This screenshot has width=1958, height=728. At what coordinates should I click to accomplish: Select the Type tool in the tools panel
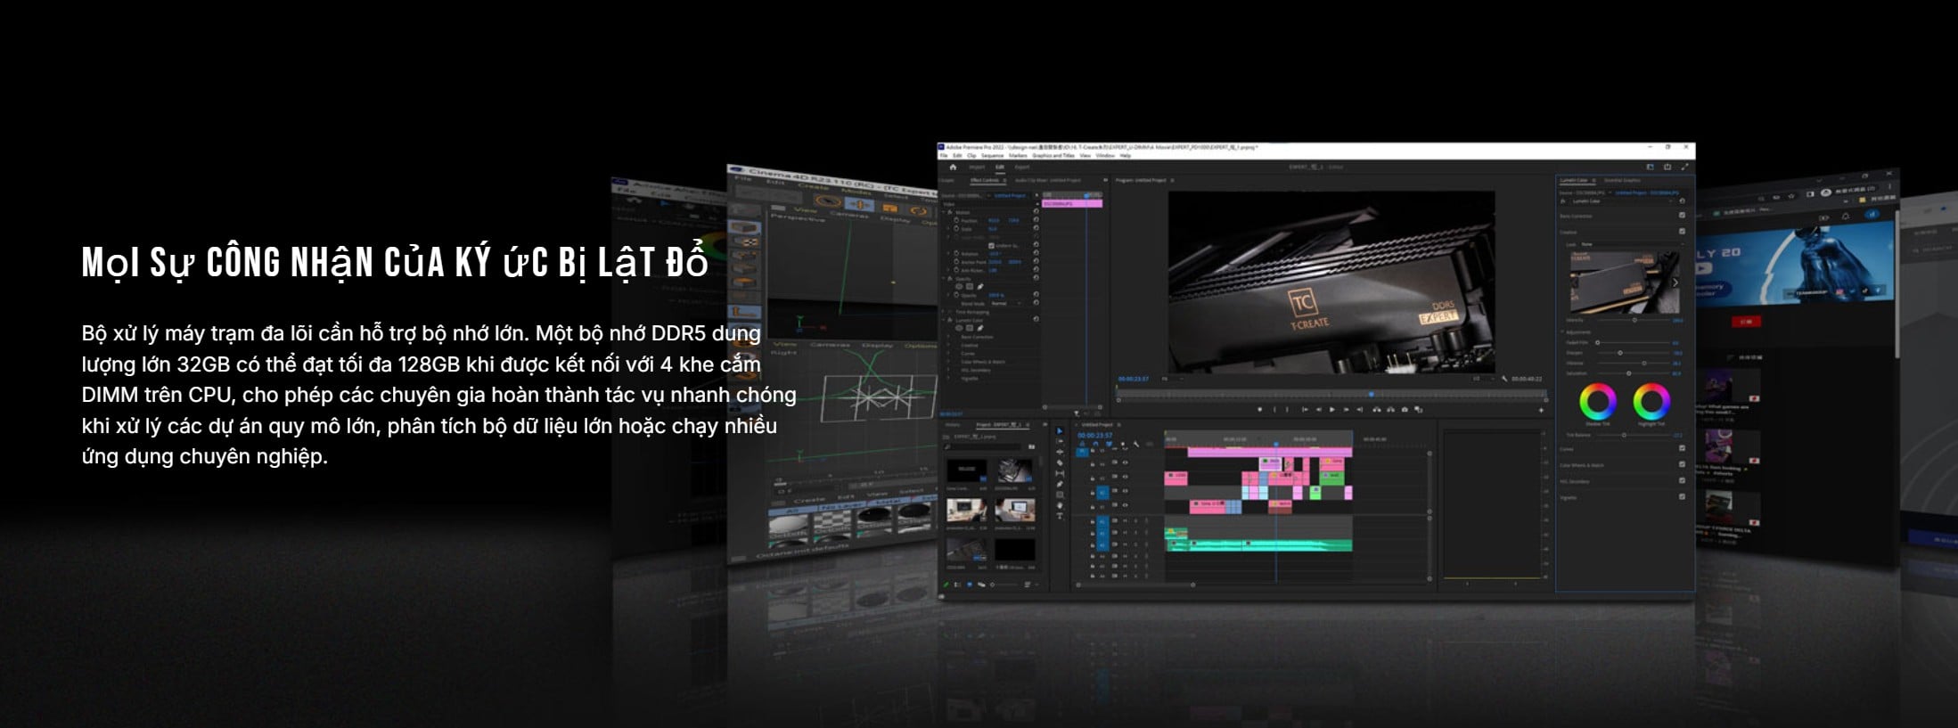coord(1060,516)
